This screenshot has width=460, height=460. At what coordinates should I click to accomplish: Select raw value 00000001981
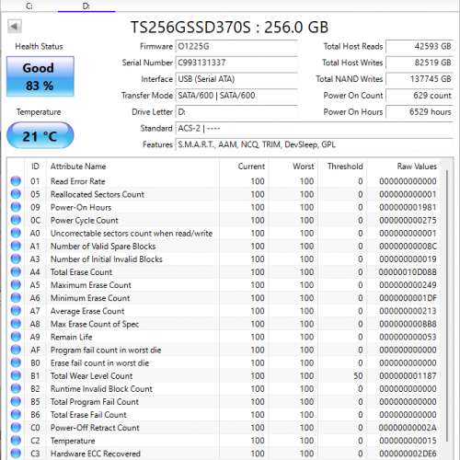click(x=408, y=207)
